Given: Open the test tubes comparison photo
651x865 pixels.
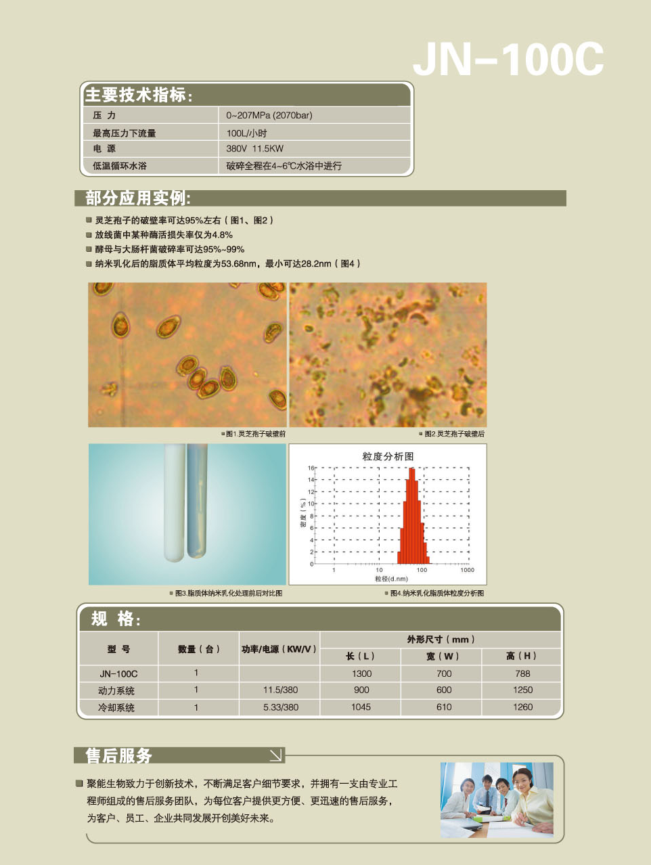Looking at the screenshot, I should click(x=187, y=514).
